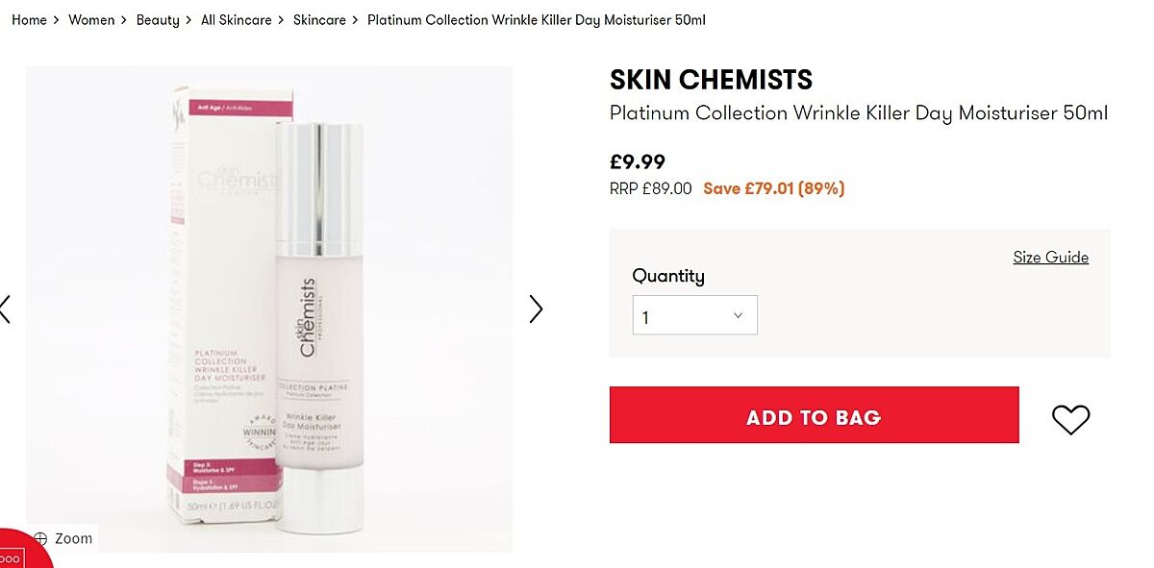
Task: Click the £9.99 sale price
Action: point(638,162)
